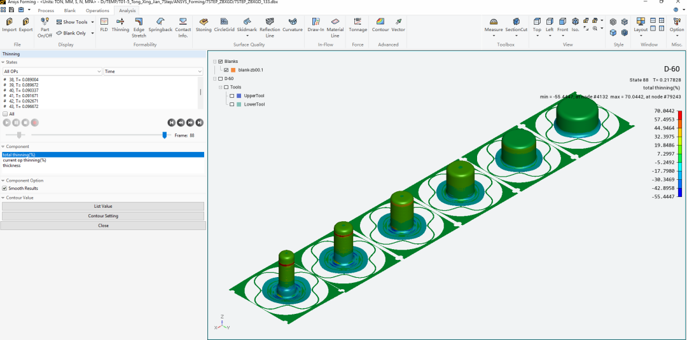Click the Import file icon
The image size is (687, 340).
[10, 23]
